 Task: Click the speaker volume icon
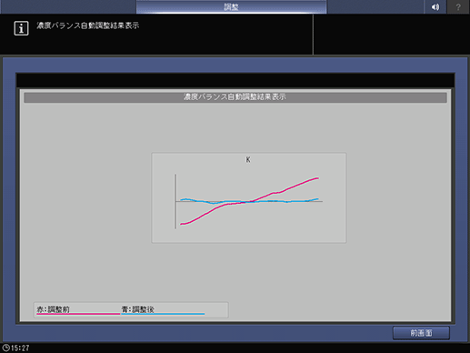coord(435,6)
